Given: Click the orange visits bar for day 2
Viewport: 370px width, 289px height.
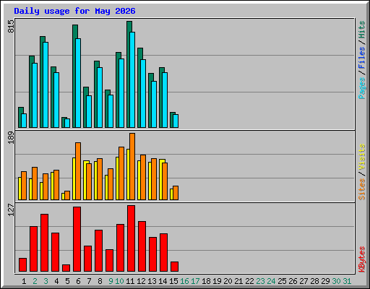Looking at the screenshot, I should (x=35, y=184).
